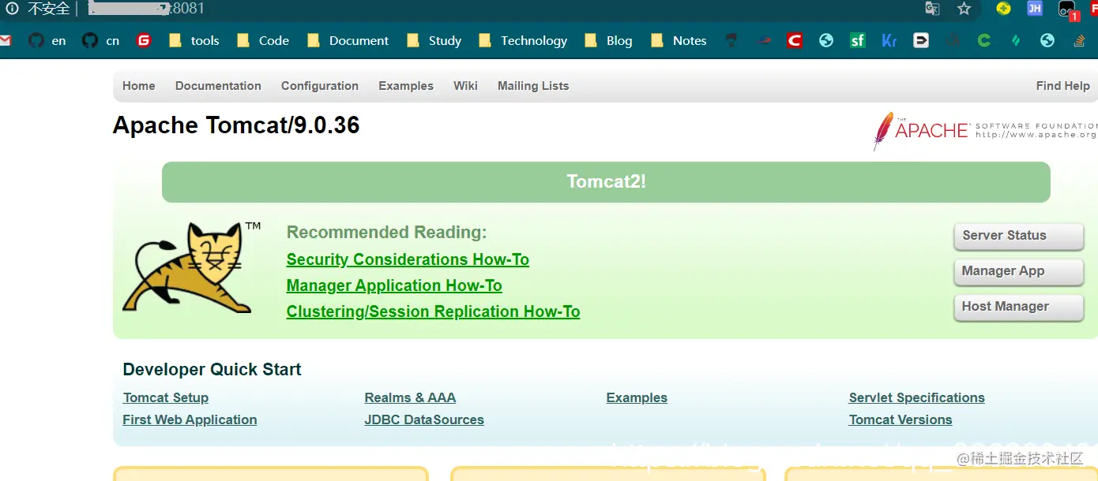
Task: Open the 'Blog' bookmark folder
Action: [608, 40]
